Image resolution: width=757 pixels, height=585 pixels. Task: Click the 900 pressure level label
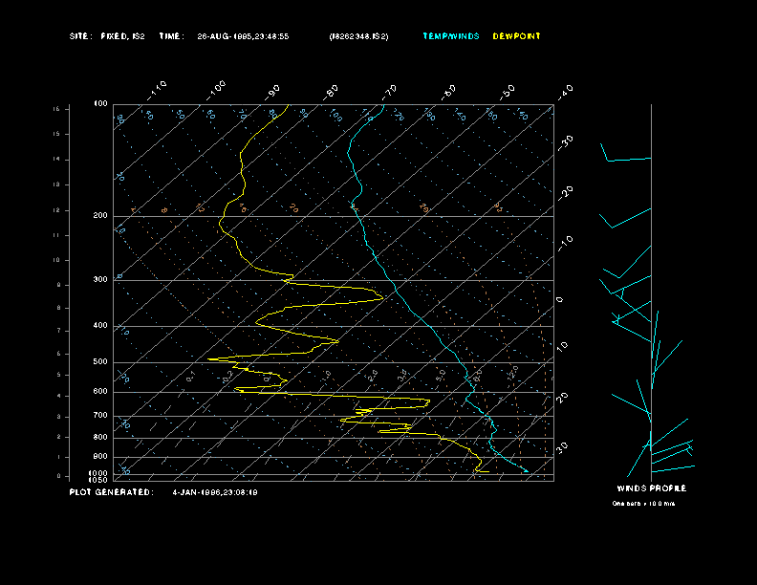(100, 457)
